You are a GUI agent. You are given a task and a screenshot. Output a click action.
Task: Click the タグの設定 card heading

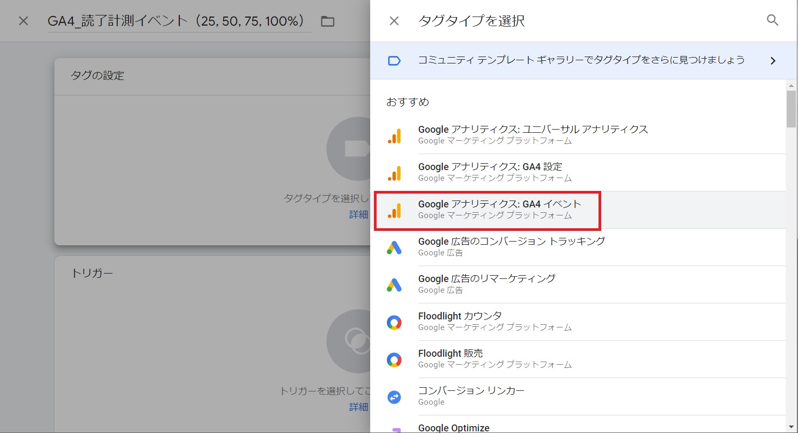click(97, 76)
